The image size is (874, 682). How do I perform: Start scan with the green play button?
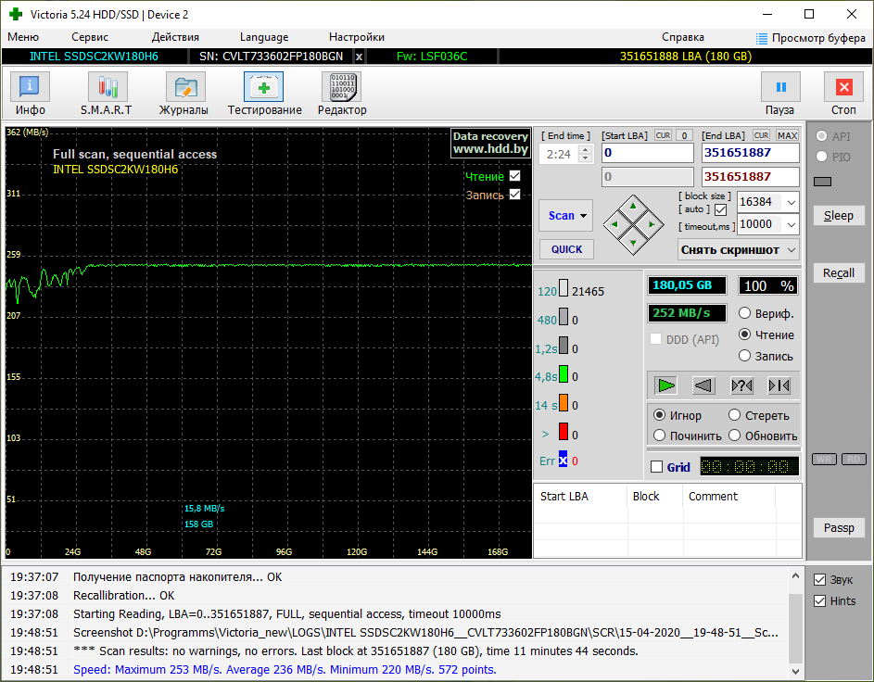pos(666,385)
